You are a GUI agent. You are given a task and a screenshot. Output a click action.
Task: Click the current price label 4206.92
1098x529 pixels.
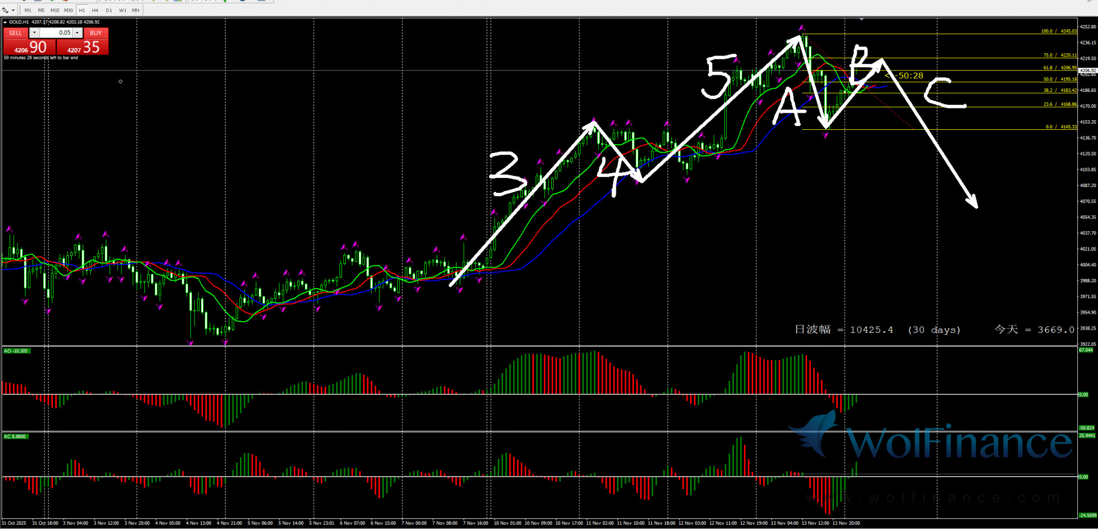point(1088,71)
